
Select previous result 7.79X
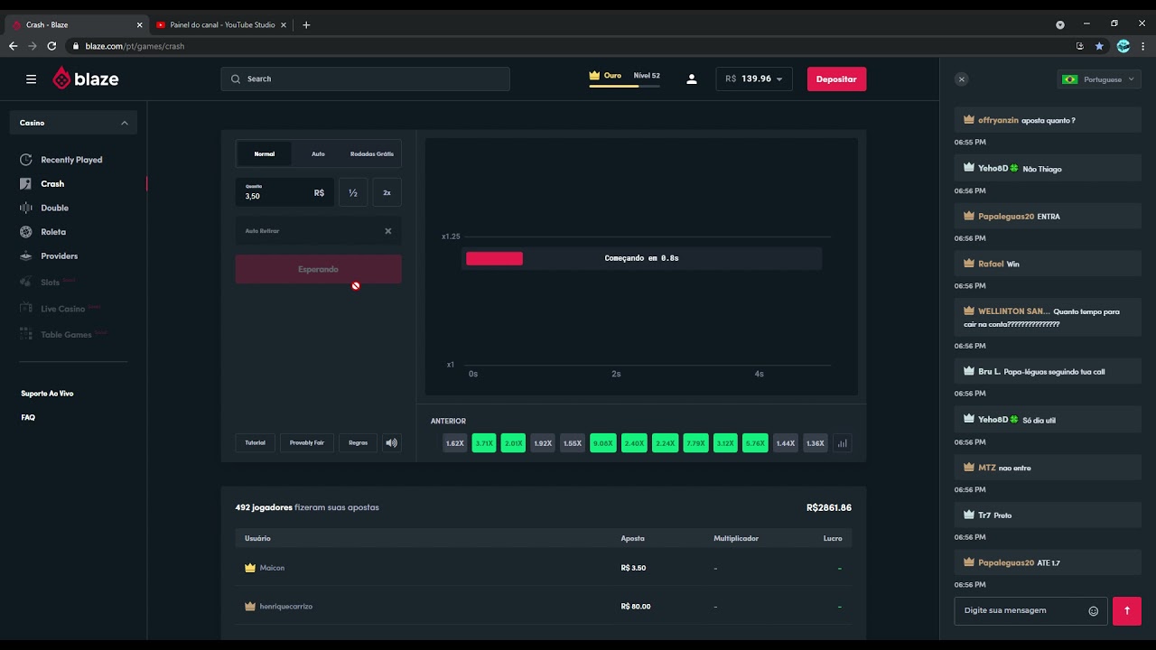695,443
